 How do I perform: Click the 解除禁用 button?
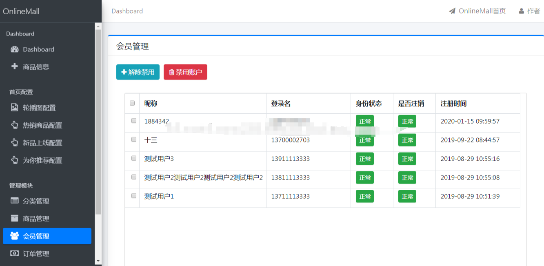138,72
